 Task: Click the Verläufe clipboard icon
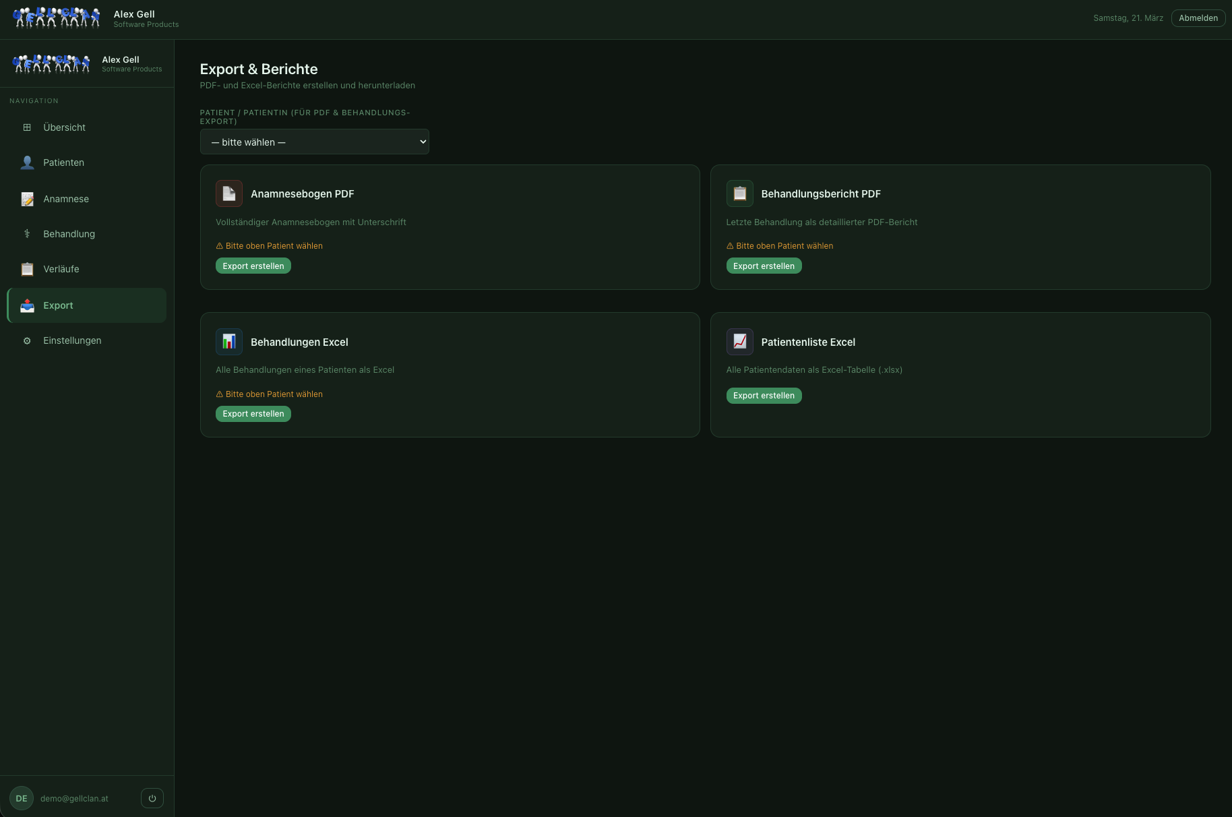(27, 269)
